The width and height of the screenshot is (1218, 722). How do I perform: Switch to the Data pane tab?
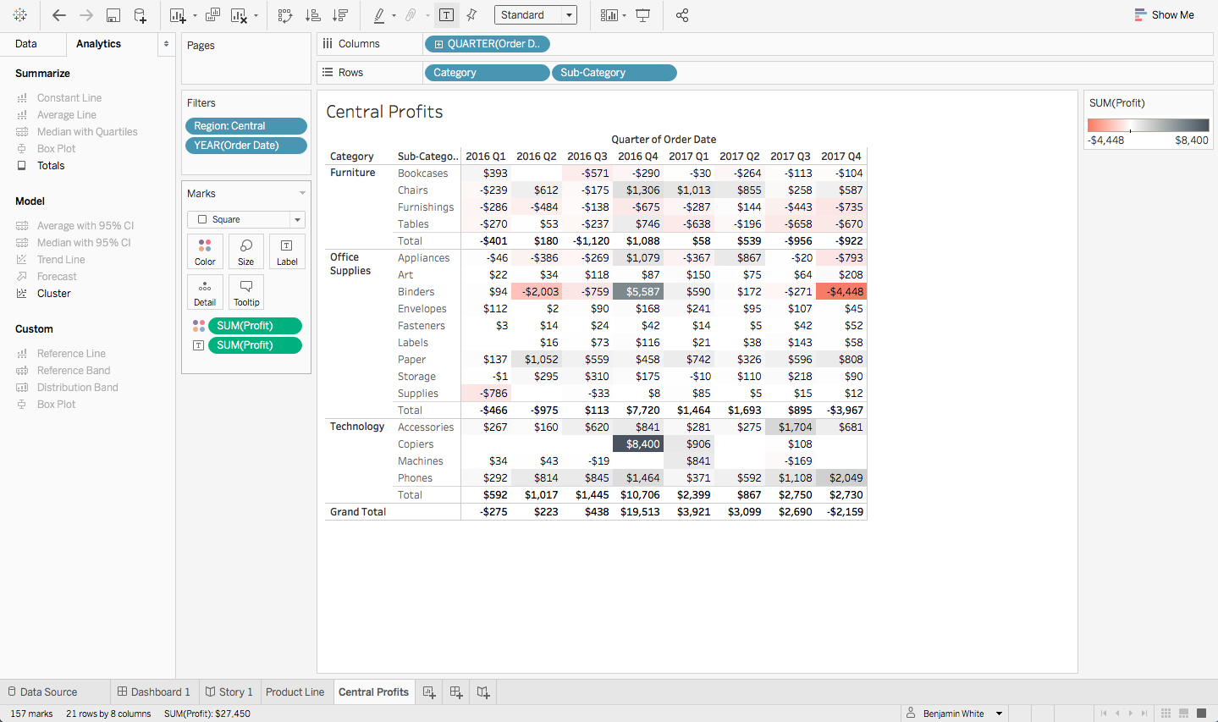click(x=26, y=44)
